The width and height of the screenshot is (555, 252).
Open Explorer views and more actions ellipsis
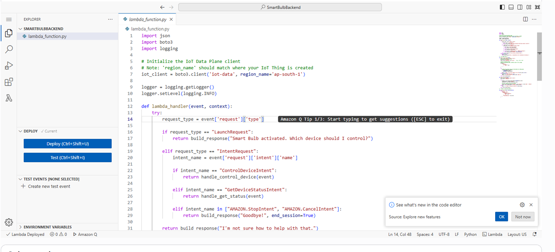(x=110, y=20)
